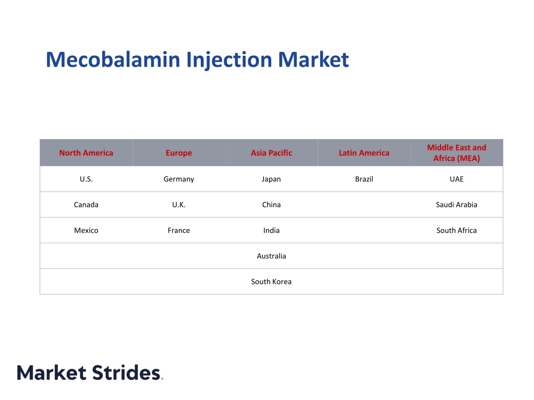Select the Middle East and Africa header

(457, 153)
